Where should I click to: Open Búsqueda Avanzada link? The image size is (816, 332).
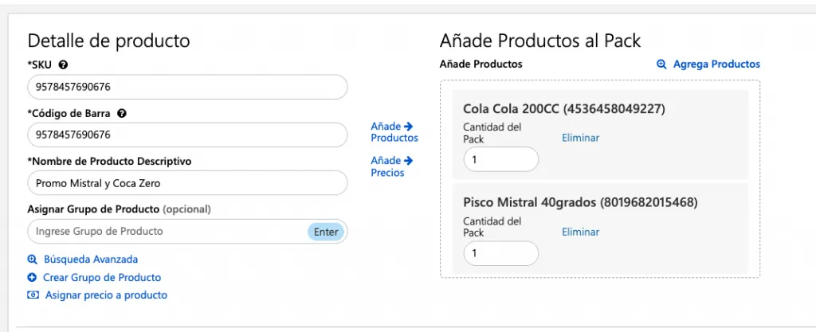pos(91,260)
